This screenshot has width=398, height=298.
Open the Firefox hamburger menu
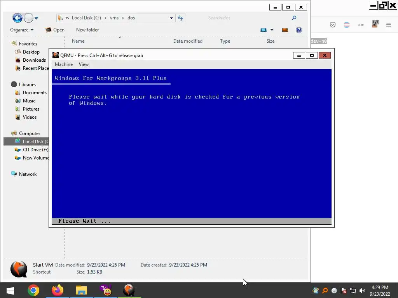389,25
